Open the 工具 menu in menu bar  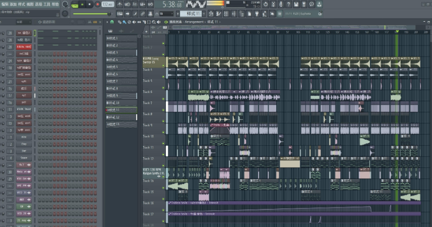pos(47,4)
